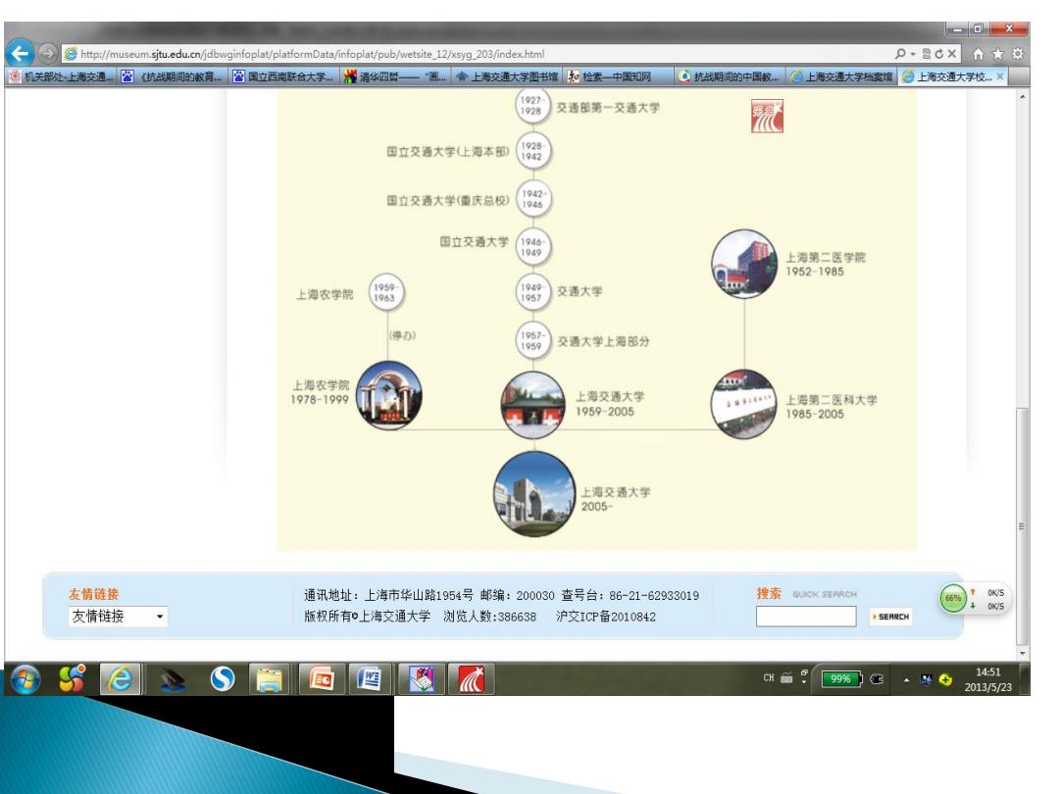Screen dimensions: 1059x794
Task: Click Sogou browser taskbar icon
Action: 223,678
